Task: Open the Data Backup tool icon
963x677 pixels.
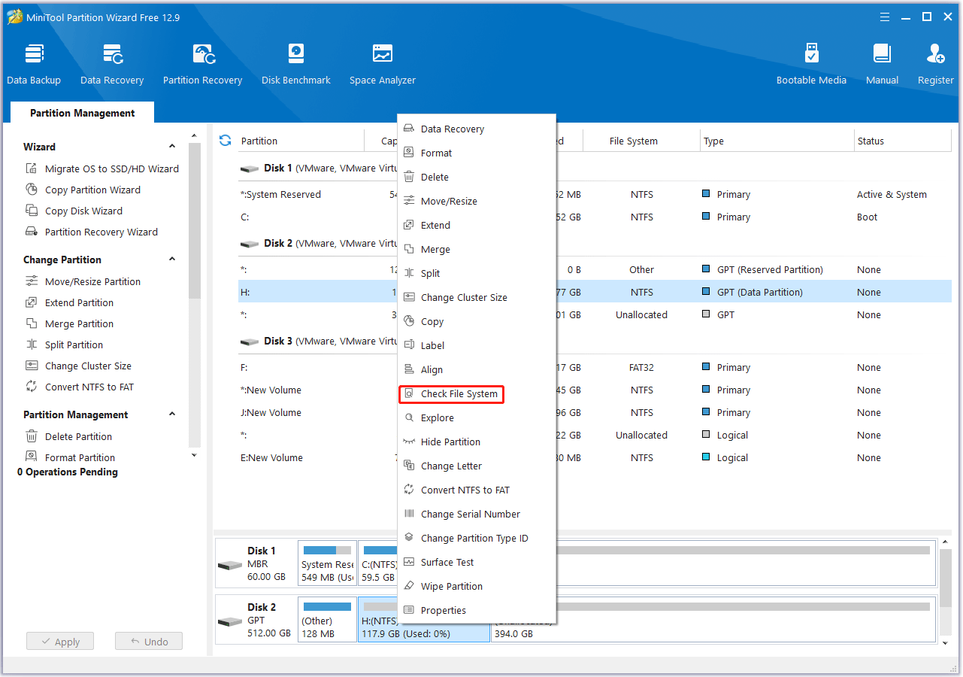Action: (34, 55)
